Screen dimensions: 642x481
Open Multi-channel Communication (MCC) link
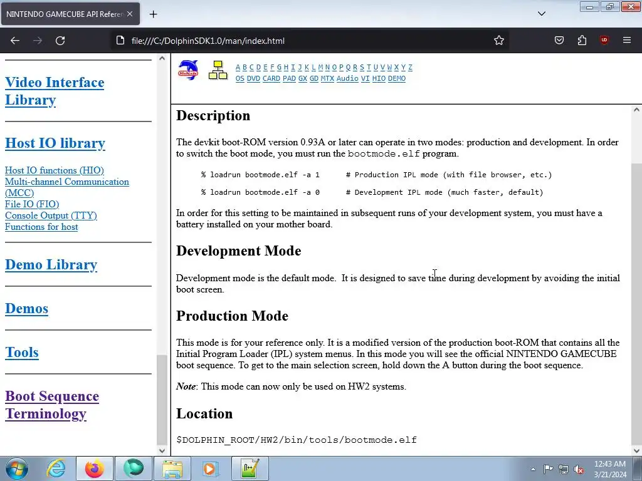(66, 187)
